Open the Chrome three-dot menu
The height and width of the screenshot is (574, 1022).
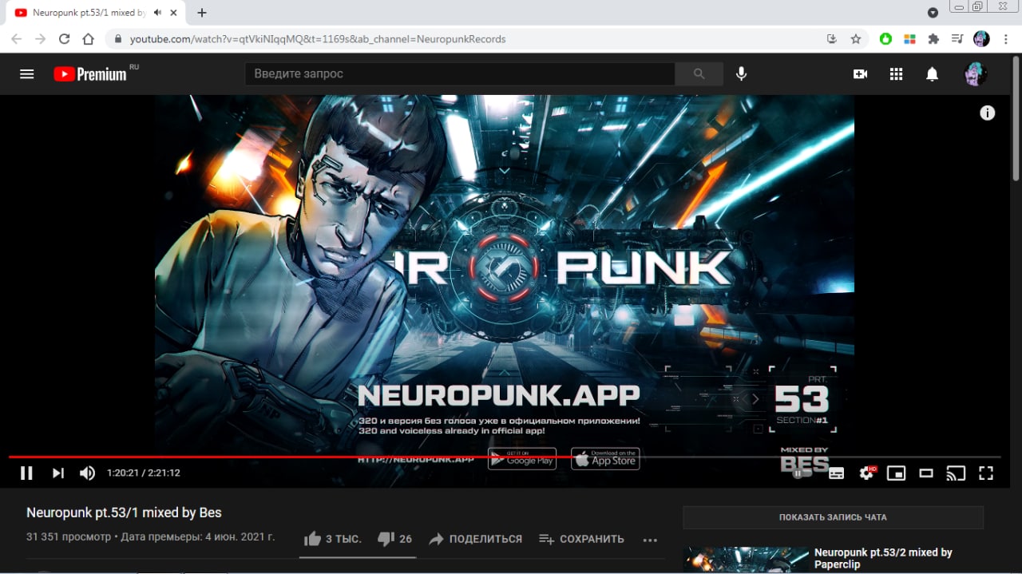1005,38
